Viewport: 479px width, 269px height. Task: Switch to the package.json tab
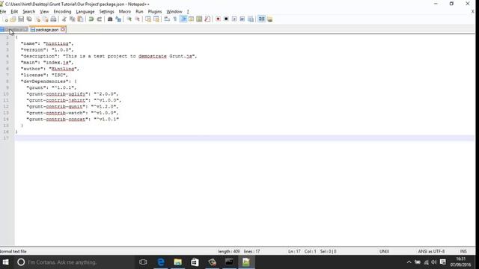coord(46,30)
